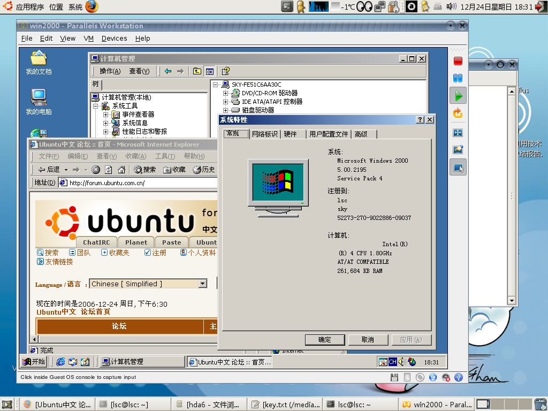
Task: Click the 确定 button in 系统特性
Action: tap(325, 340)
